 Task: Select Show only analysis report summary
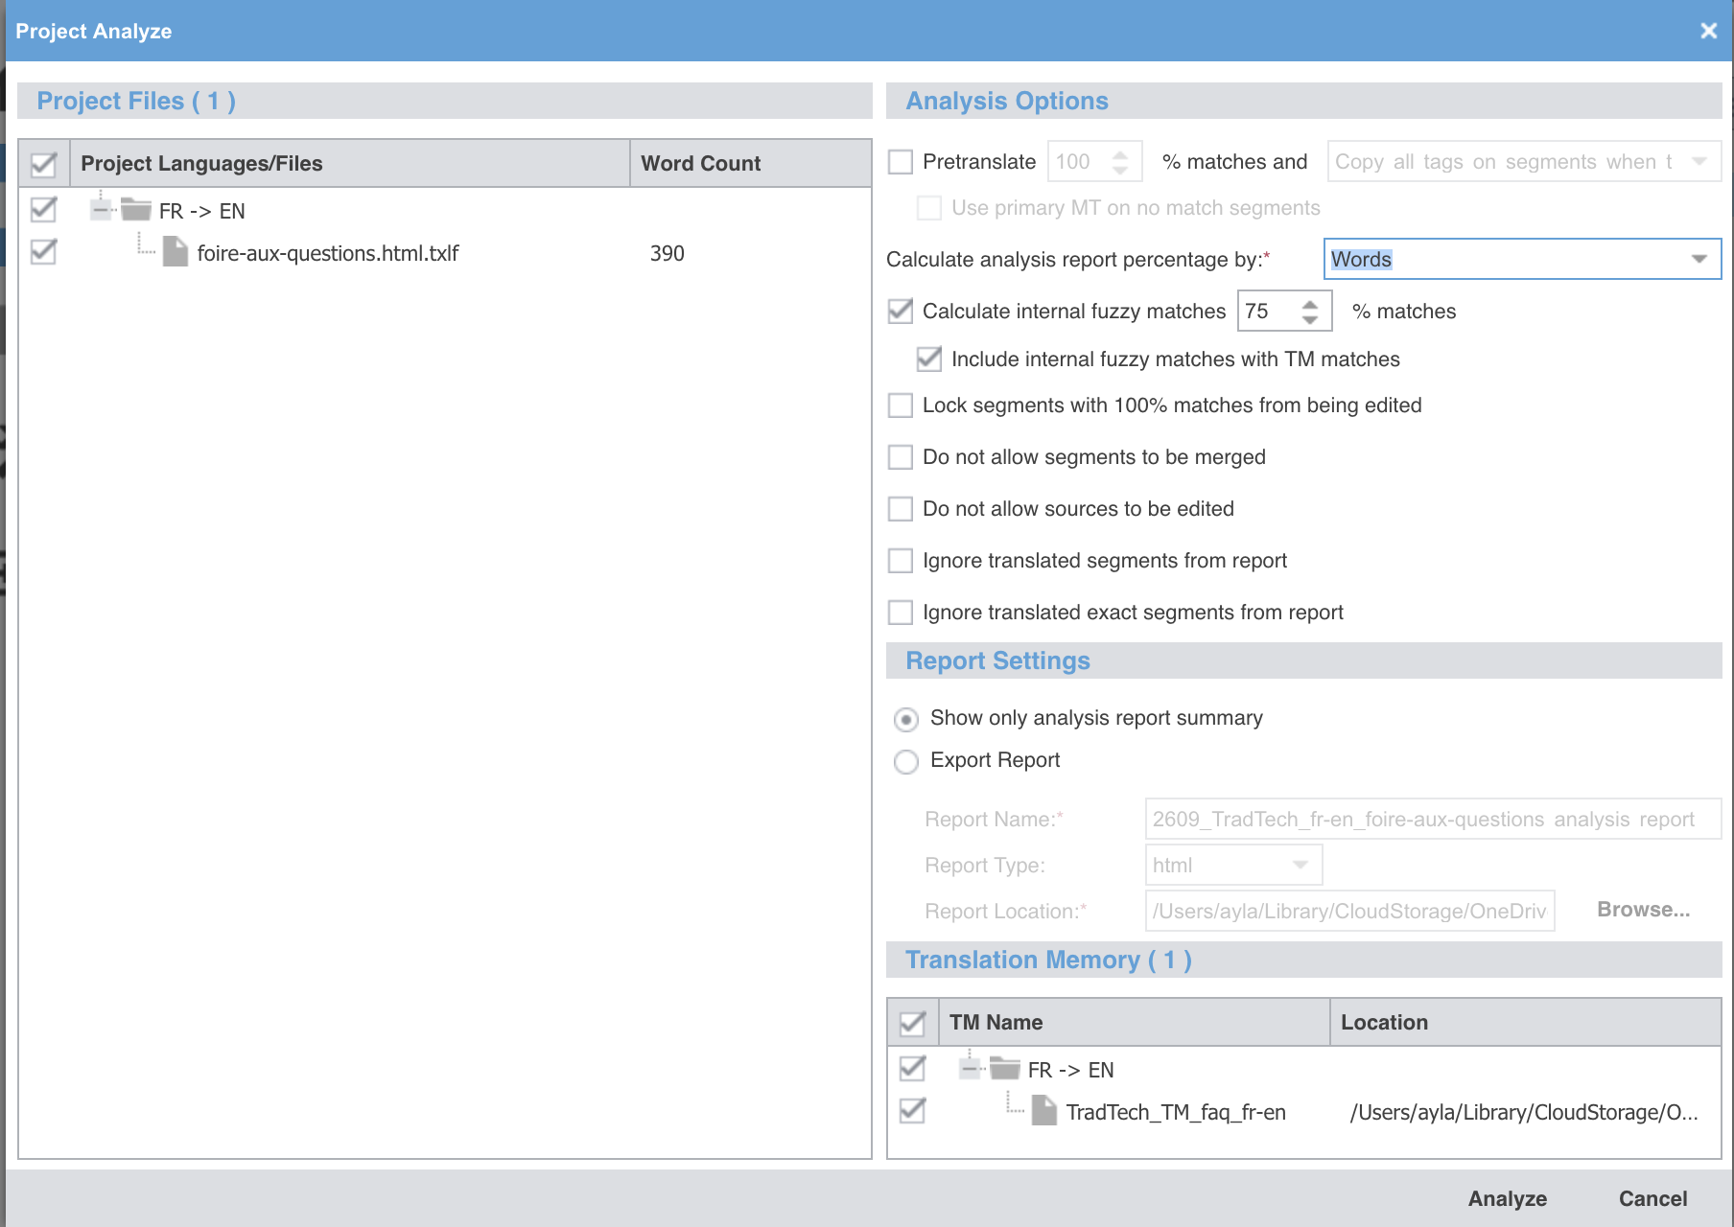click(x=906, y=719)
